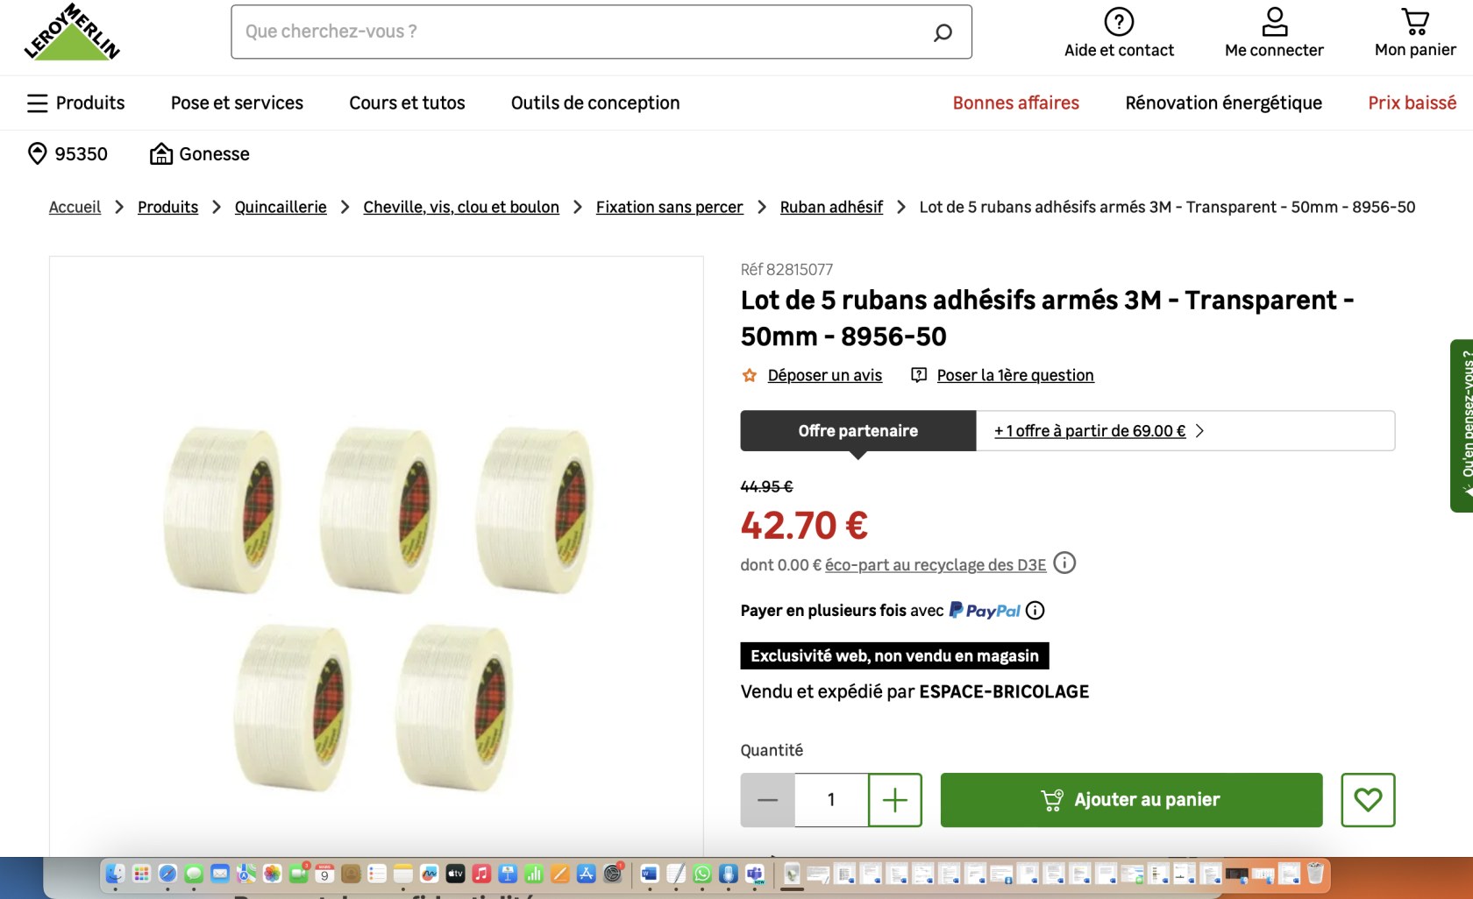Click the 95350 location pin
1473x899 pixels.
tap(37, 153)
